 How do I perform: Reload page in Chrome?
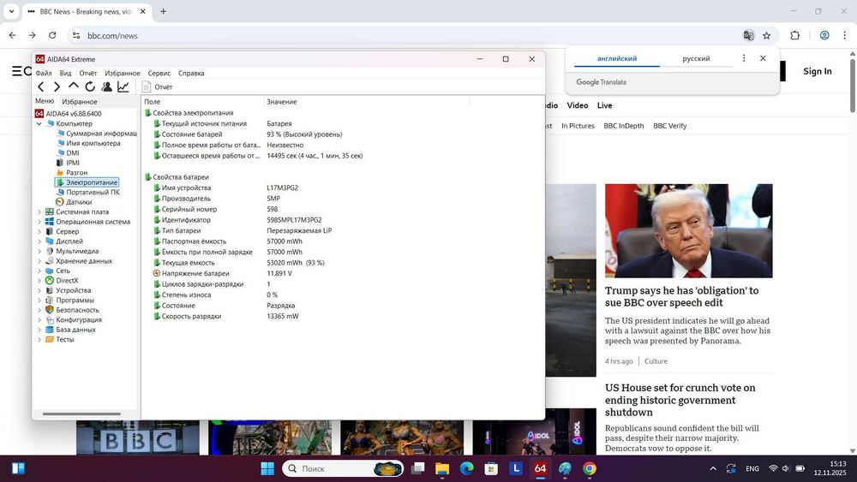(52, 35)
